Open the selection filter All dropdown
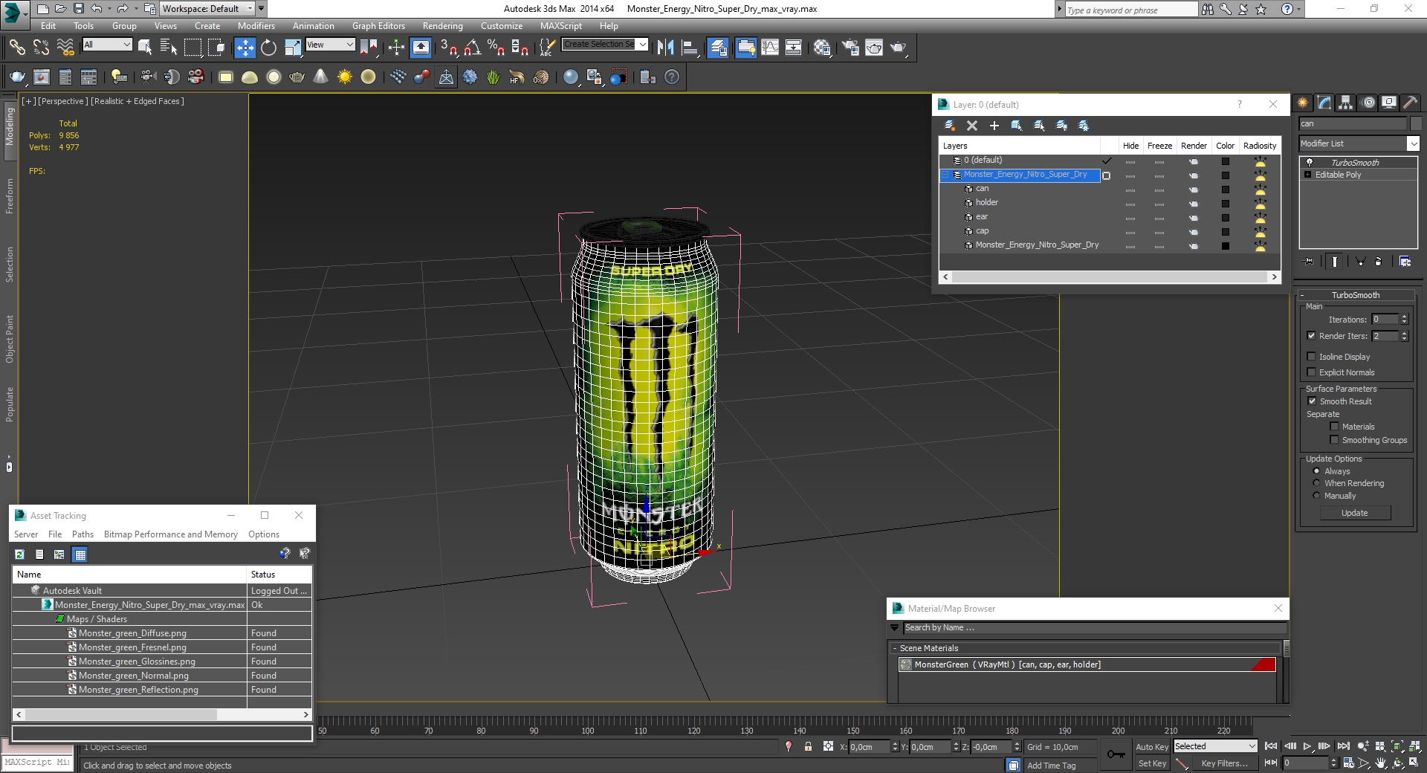 click(x=107, y=45)
